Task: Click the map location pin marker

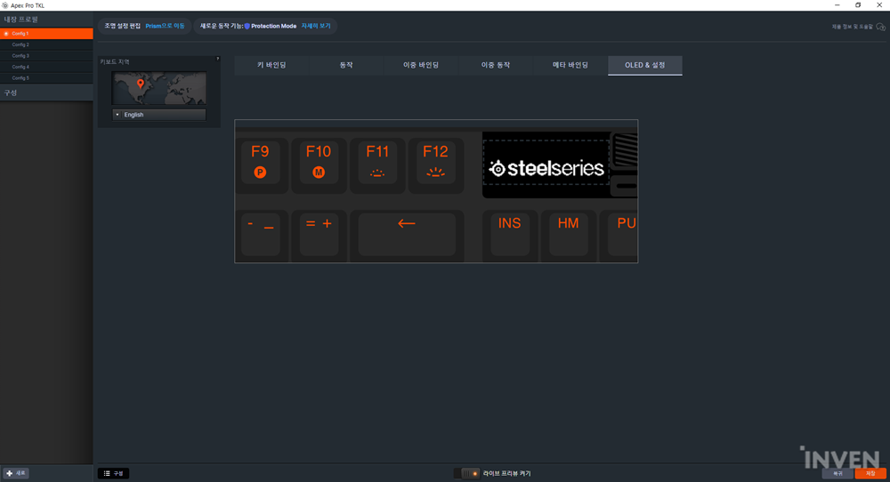Action: [x=141, y=84]
